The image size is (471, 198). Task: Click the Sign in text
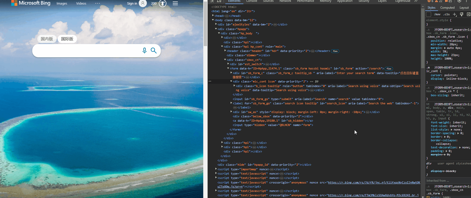(x=132, y=3)
